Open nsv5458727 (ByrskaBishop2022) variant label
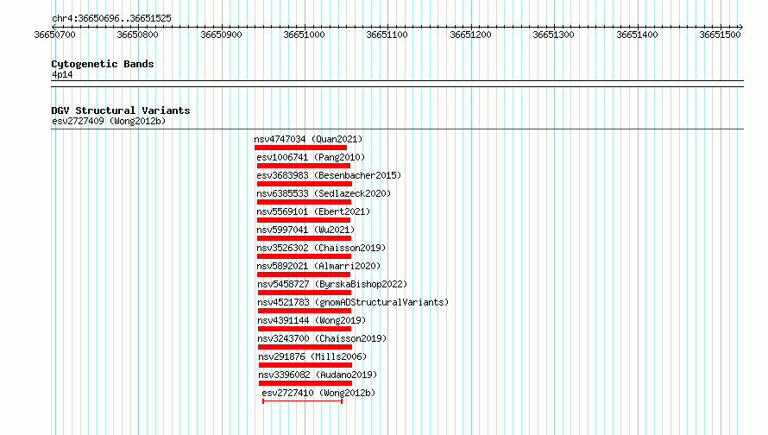Viewport: 768px width, 435px height. coord(332,284)
